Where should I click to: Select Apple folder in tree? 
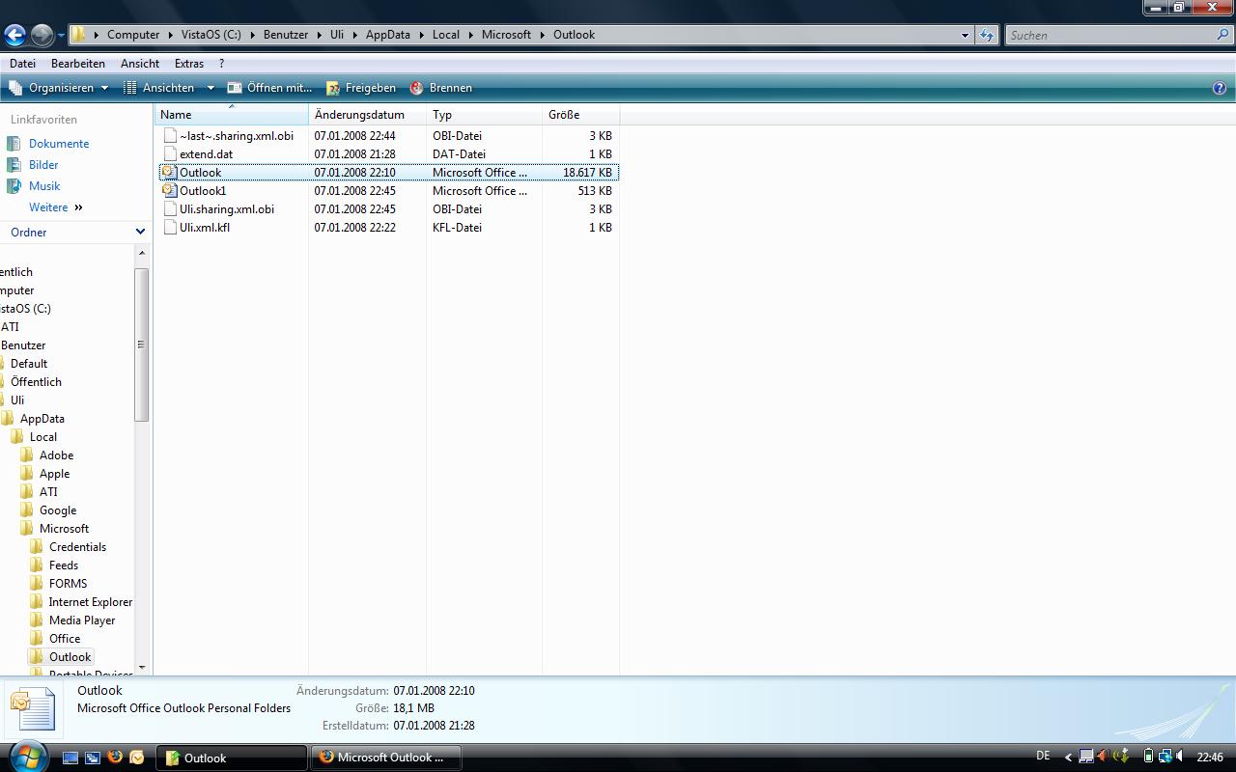[x=54, y=474]
